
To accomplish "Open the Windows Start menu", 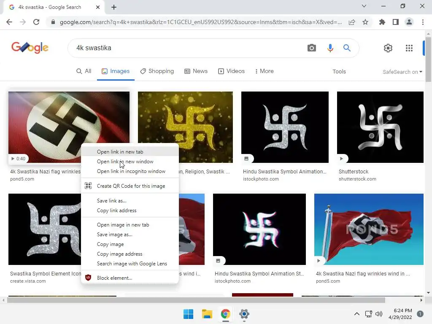I will [189, 314].
